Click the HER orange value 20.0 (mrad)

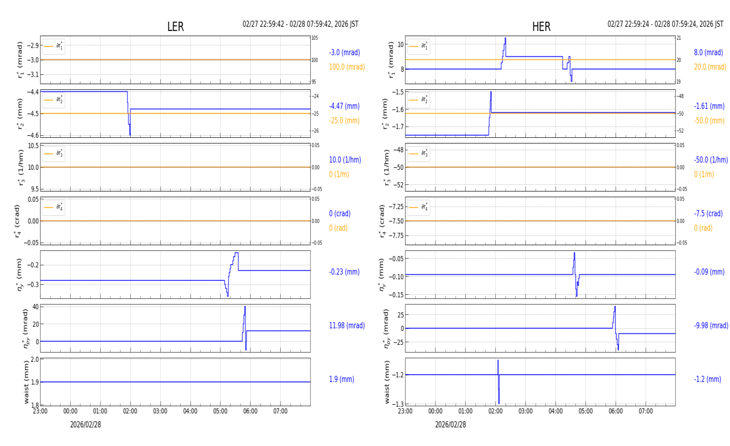pyautogui.click(x=710, y=67)
